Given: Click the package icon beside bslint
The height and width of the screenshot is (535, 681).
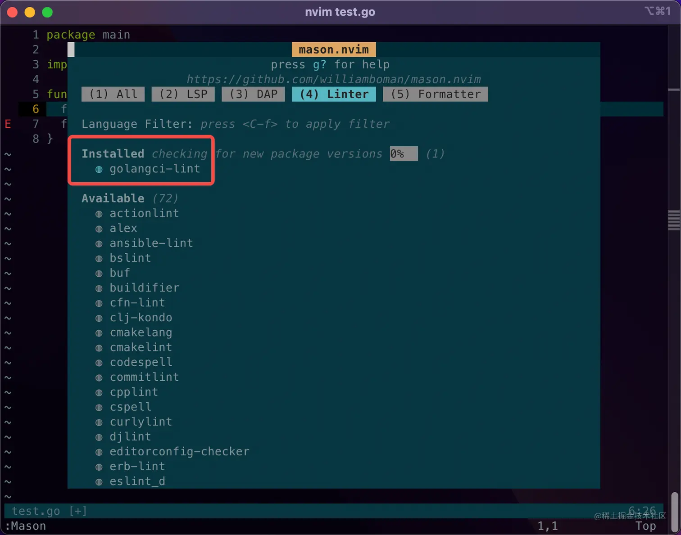Looking at the screenshot, I should click(99, 258).
